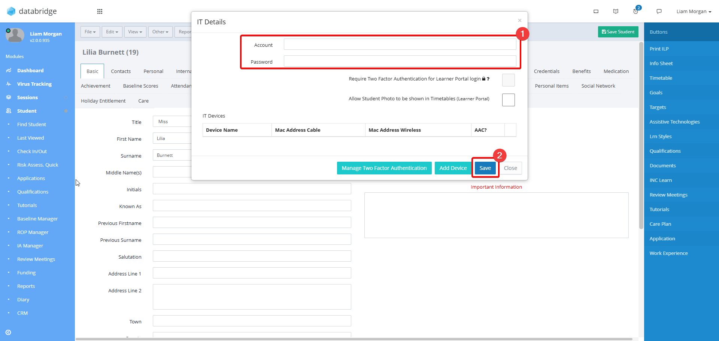Open the Credentials tab
The image size is (719, 341).
click(547, 71)
